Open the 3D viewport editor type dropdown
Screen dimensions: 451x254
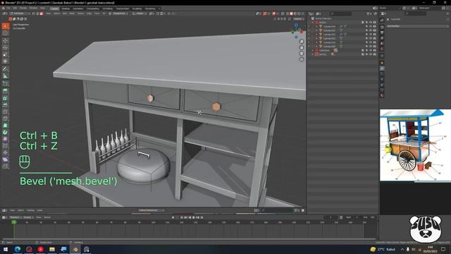click(5, 13)
